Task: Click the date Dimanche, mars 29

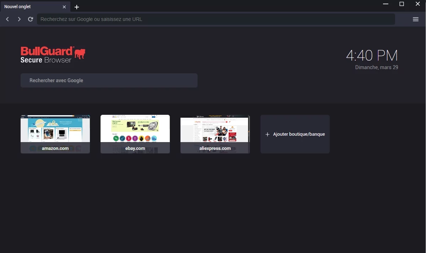Action: 377,67
